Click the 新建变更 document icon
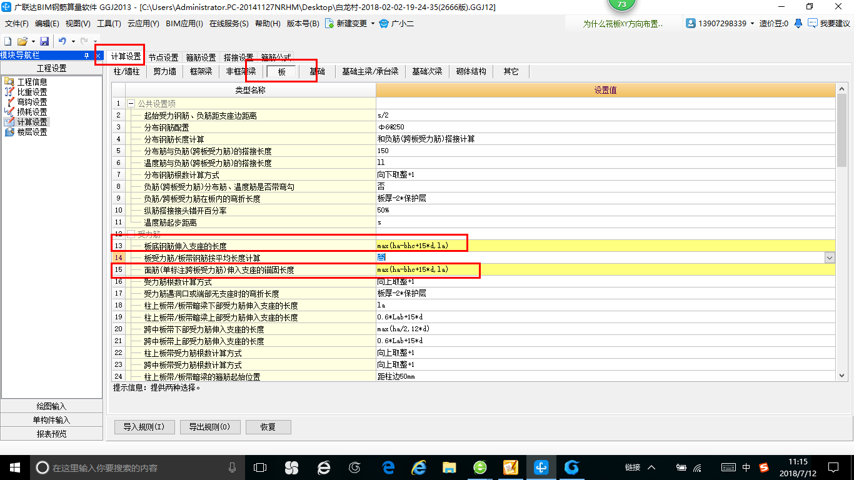The height and width of the screenshot is (480, 854). click(329, 23)
